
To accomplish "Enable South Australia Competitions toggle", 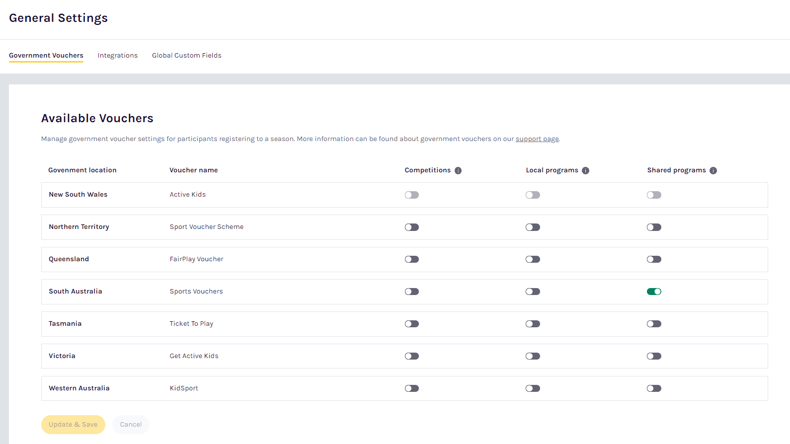I will pyautogui.click(x=412, y=292).
